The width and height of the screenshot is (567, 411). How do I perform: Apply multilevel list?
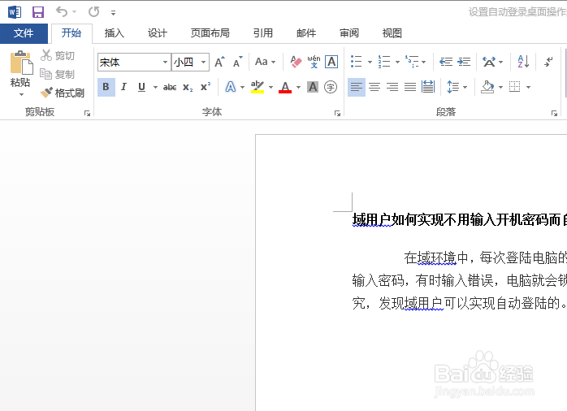click(412, 62)
